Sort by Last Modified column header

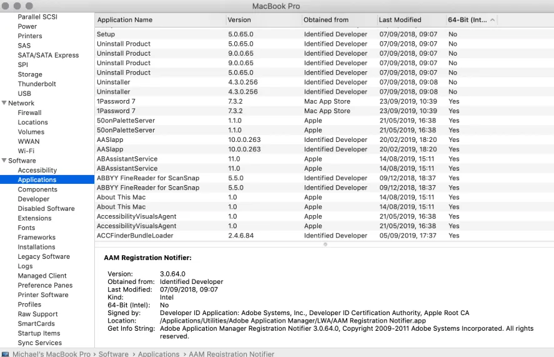point(400,20)
